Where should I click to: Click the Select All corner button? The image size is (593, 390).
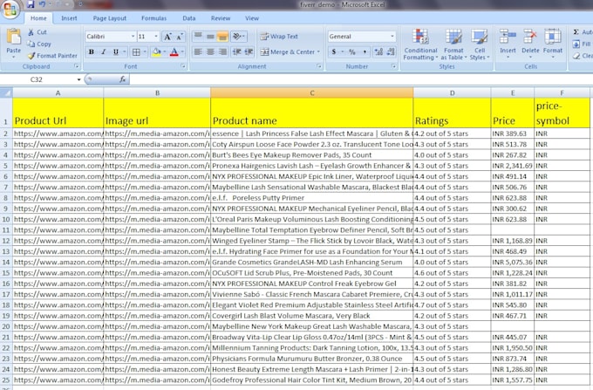tap(6, 92)
